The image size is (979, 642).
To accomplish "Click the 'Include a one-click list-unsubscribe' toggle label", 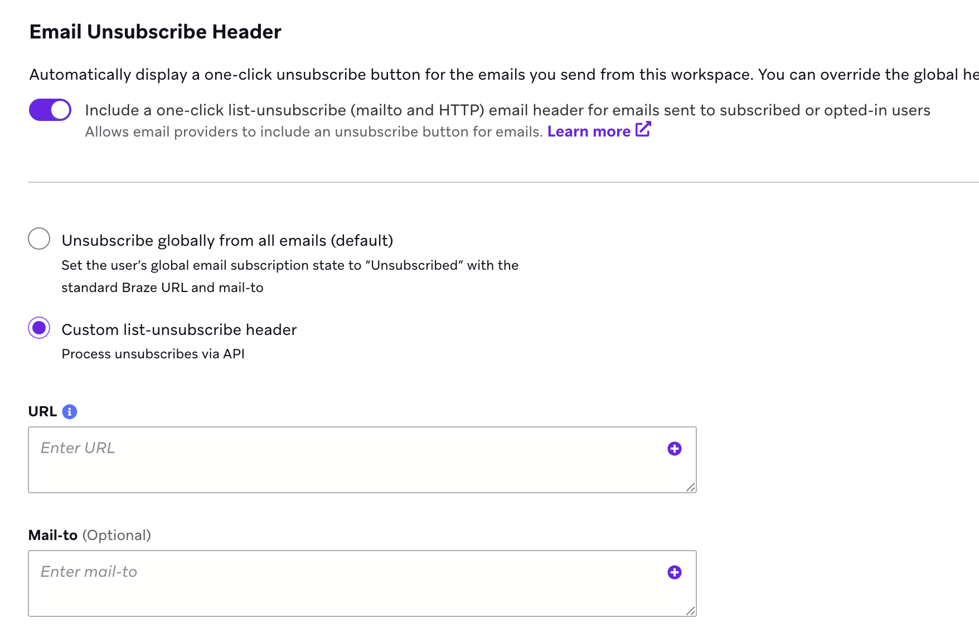I will coord(507,110).
